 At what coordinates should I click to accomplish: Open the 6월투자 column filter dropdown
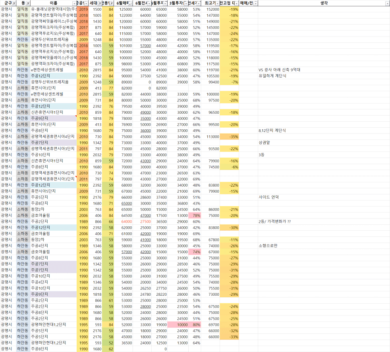click(165, 4)
